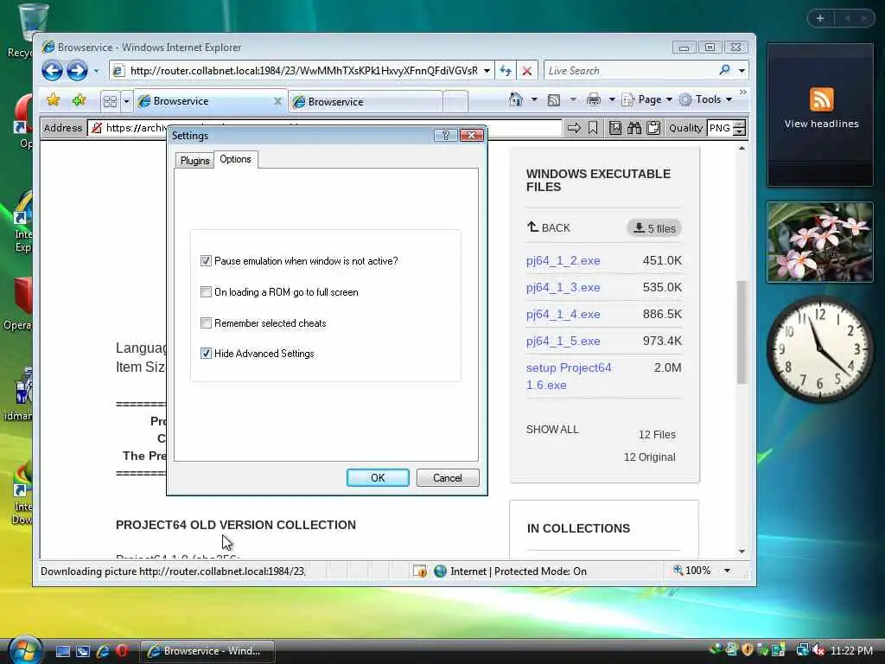Select the Options tab in Settings

pos(235,159)
